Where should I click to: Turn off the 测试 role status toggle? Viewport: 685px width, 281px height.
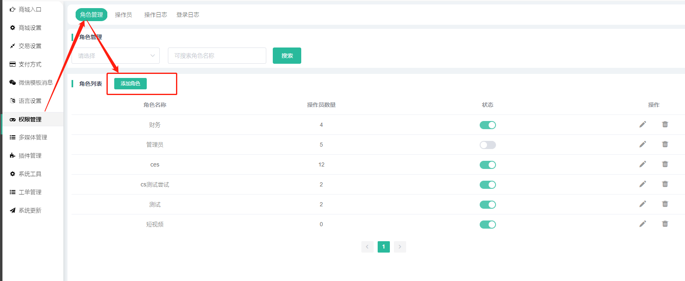[487, 205]
